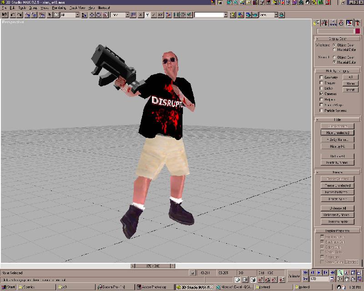Collapse the Display Color rollout
The image size is (364, 291).
pyautogui.click(x=337, y=39)
